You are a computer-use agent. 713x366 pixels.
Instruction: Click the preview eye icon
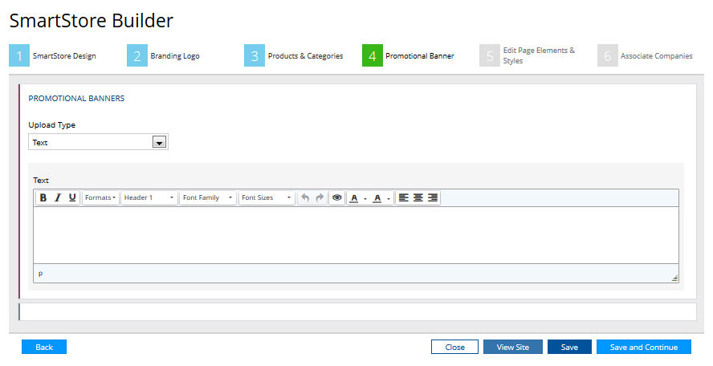(x=337, y=197)
